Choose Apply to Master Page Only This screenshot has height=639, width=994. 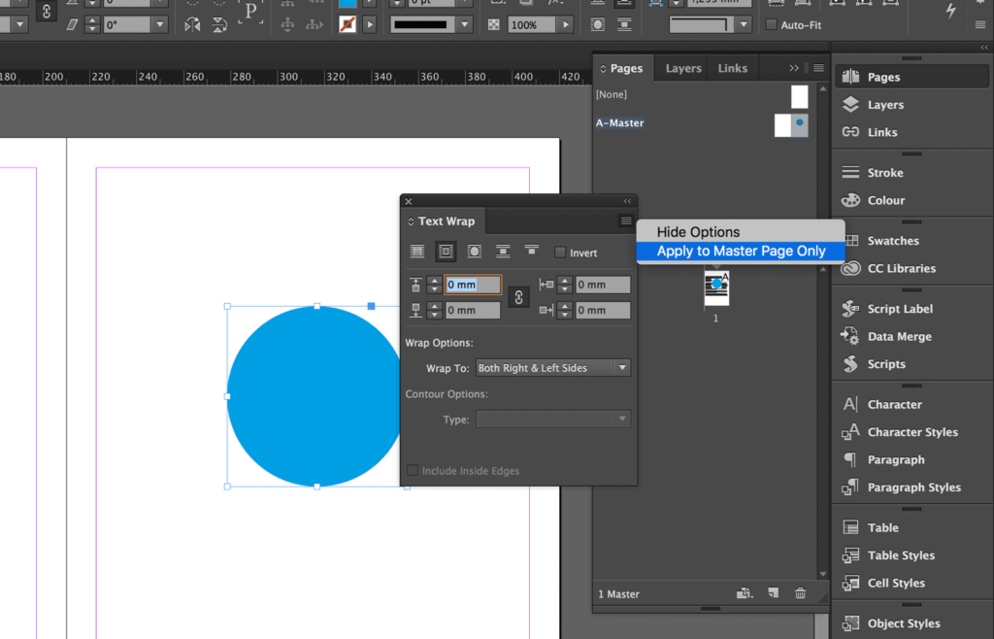[740, 251]
